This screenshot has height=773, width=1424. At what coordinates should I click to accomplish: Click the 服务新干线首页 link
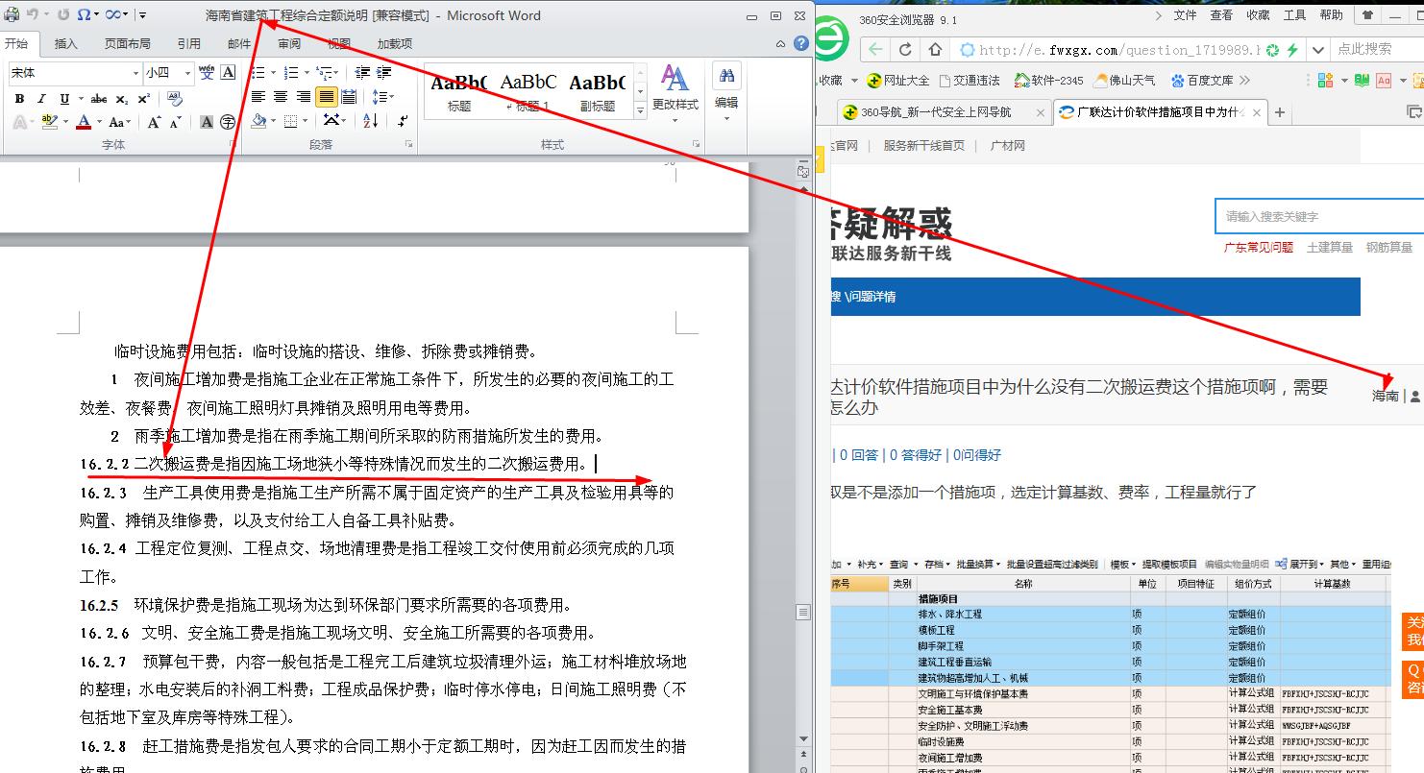click(923, 146)
